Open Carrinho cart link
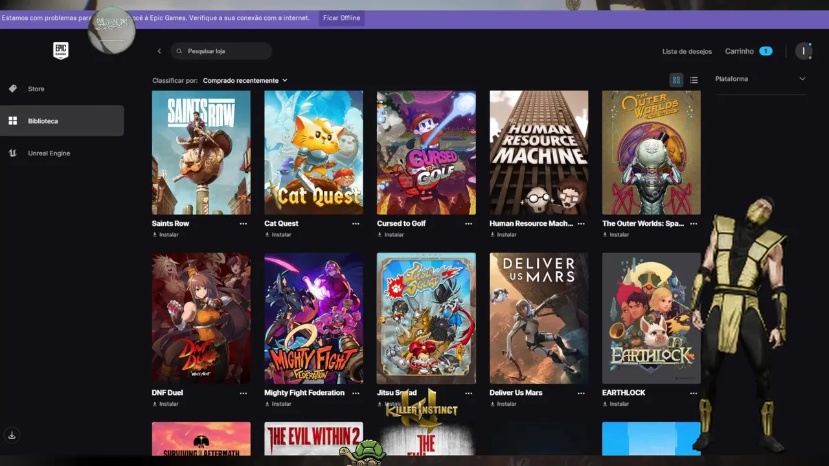The width and height of the screenshot is (829, 466). [748, 51]
